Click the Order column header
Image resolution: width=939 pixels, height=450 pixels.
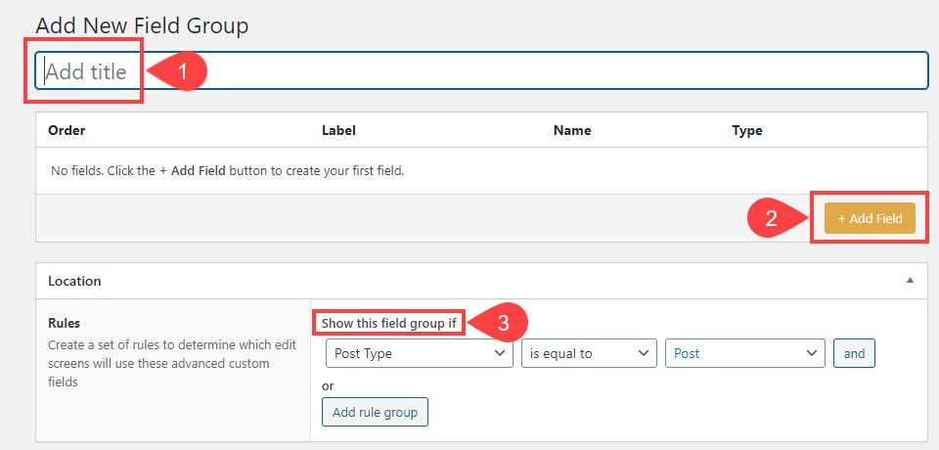(67, 130)
